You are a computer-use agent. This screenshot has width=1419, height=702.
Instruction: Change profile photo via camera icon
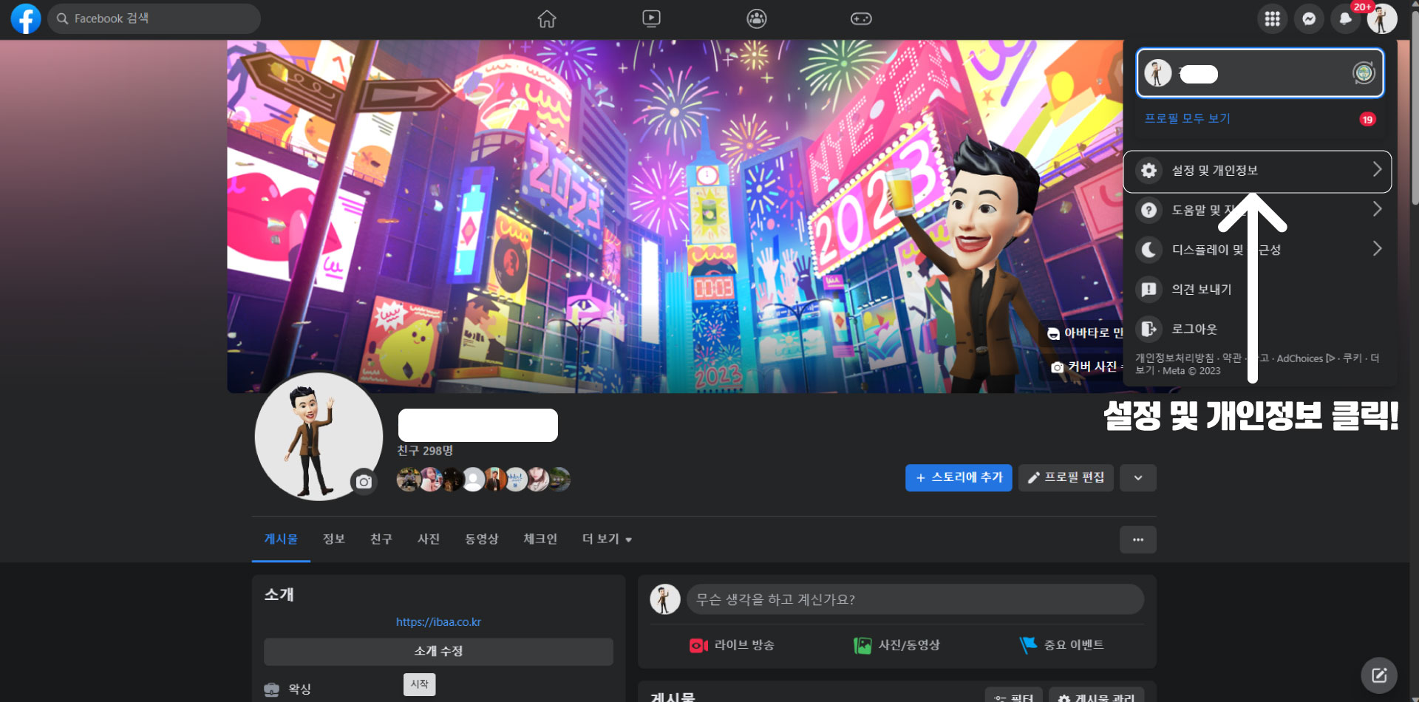tap(363, 480)
